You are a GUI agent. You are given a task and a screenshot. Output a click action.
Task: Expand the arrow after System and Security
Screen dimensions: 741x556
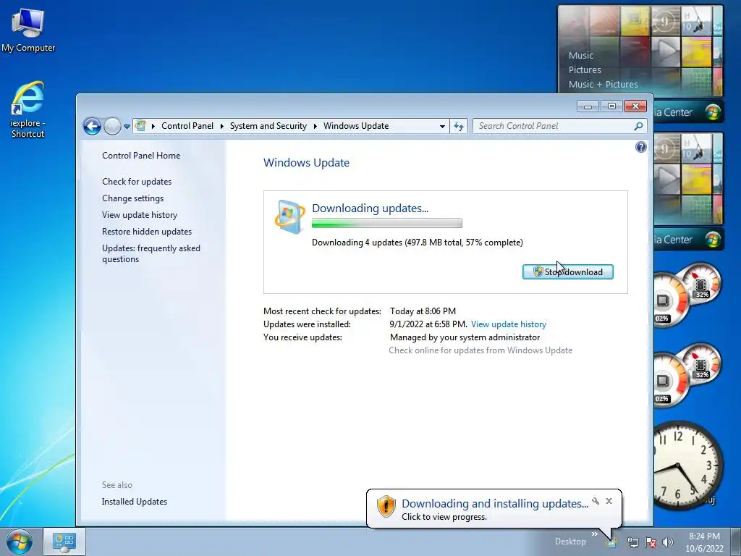click(316, 126)
